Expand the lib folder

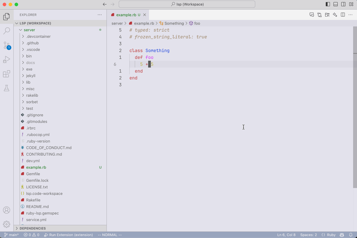(60, 82)
